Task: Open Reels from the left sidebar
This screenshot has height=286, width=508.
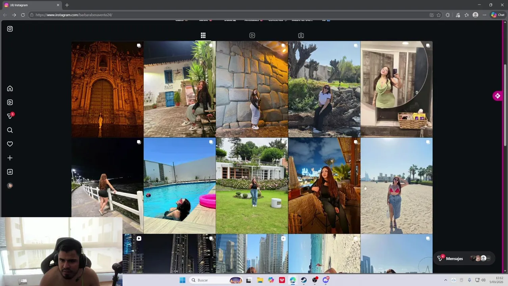Action: coord(10,102)
